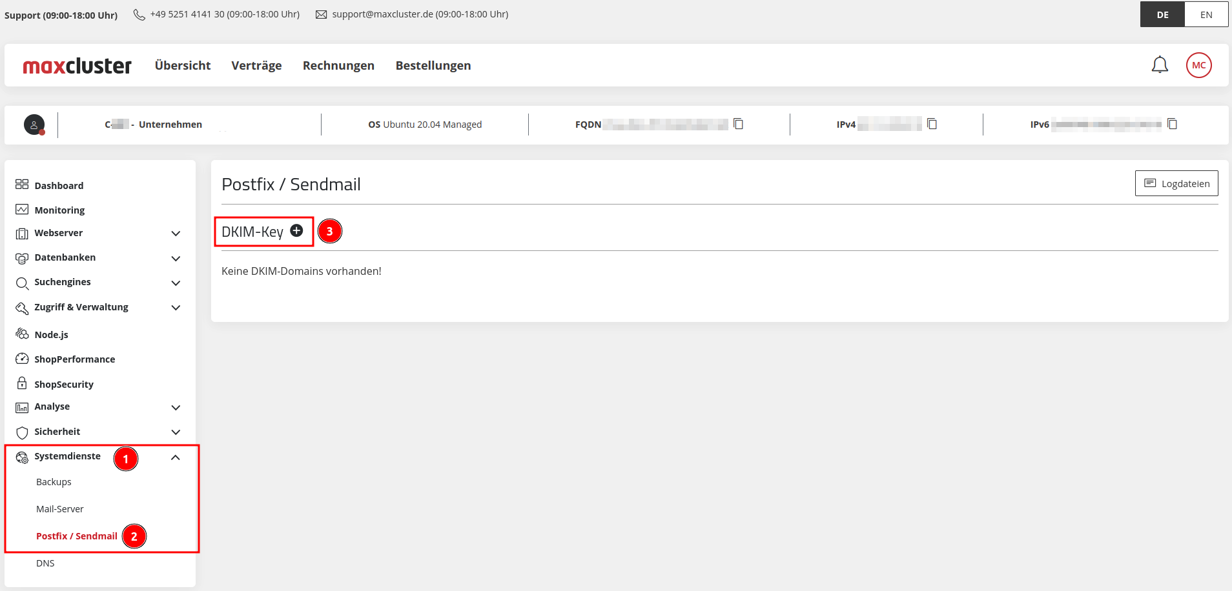Open the Rechnungen menu
The image size is (1232, 591).
[x=338, y=65]
